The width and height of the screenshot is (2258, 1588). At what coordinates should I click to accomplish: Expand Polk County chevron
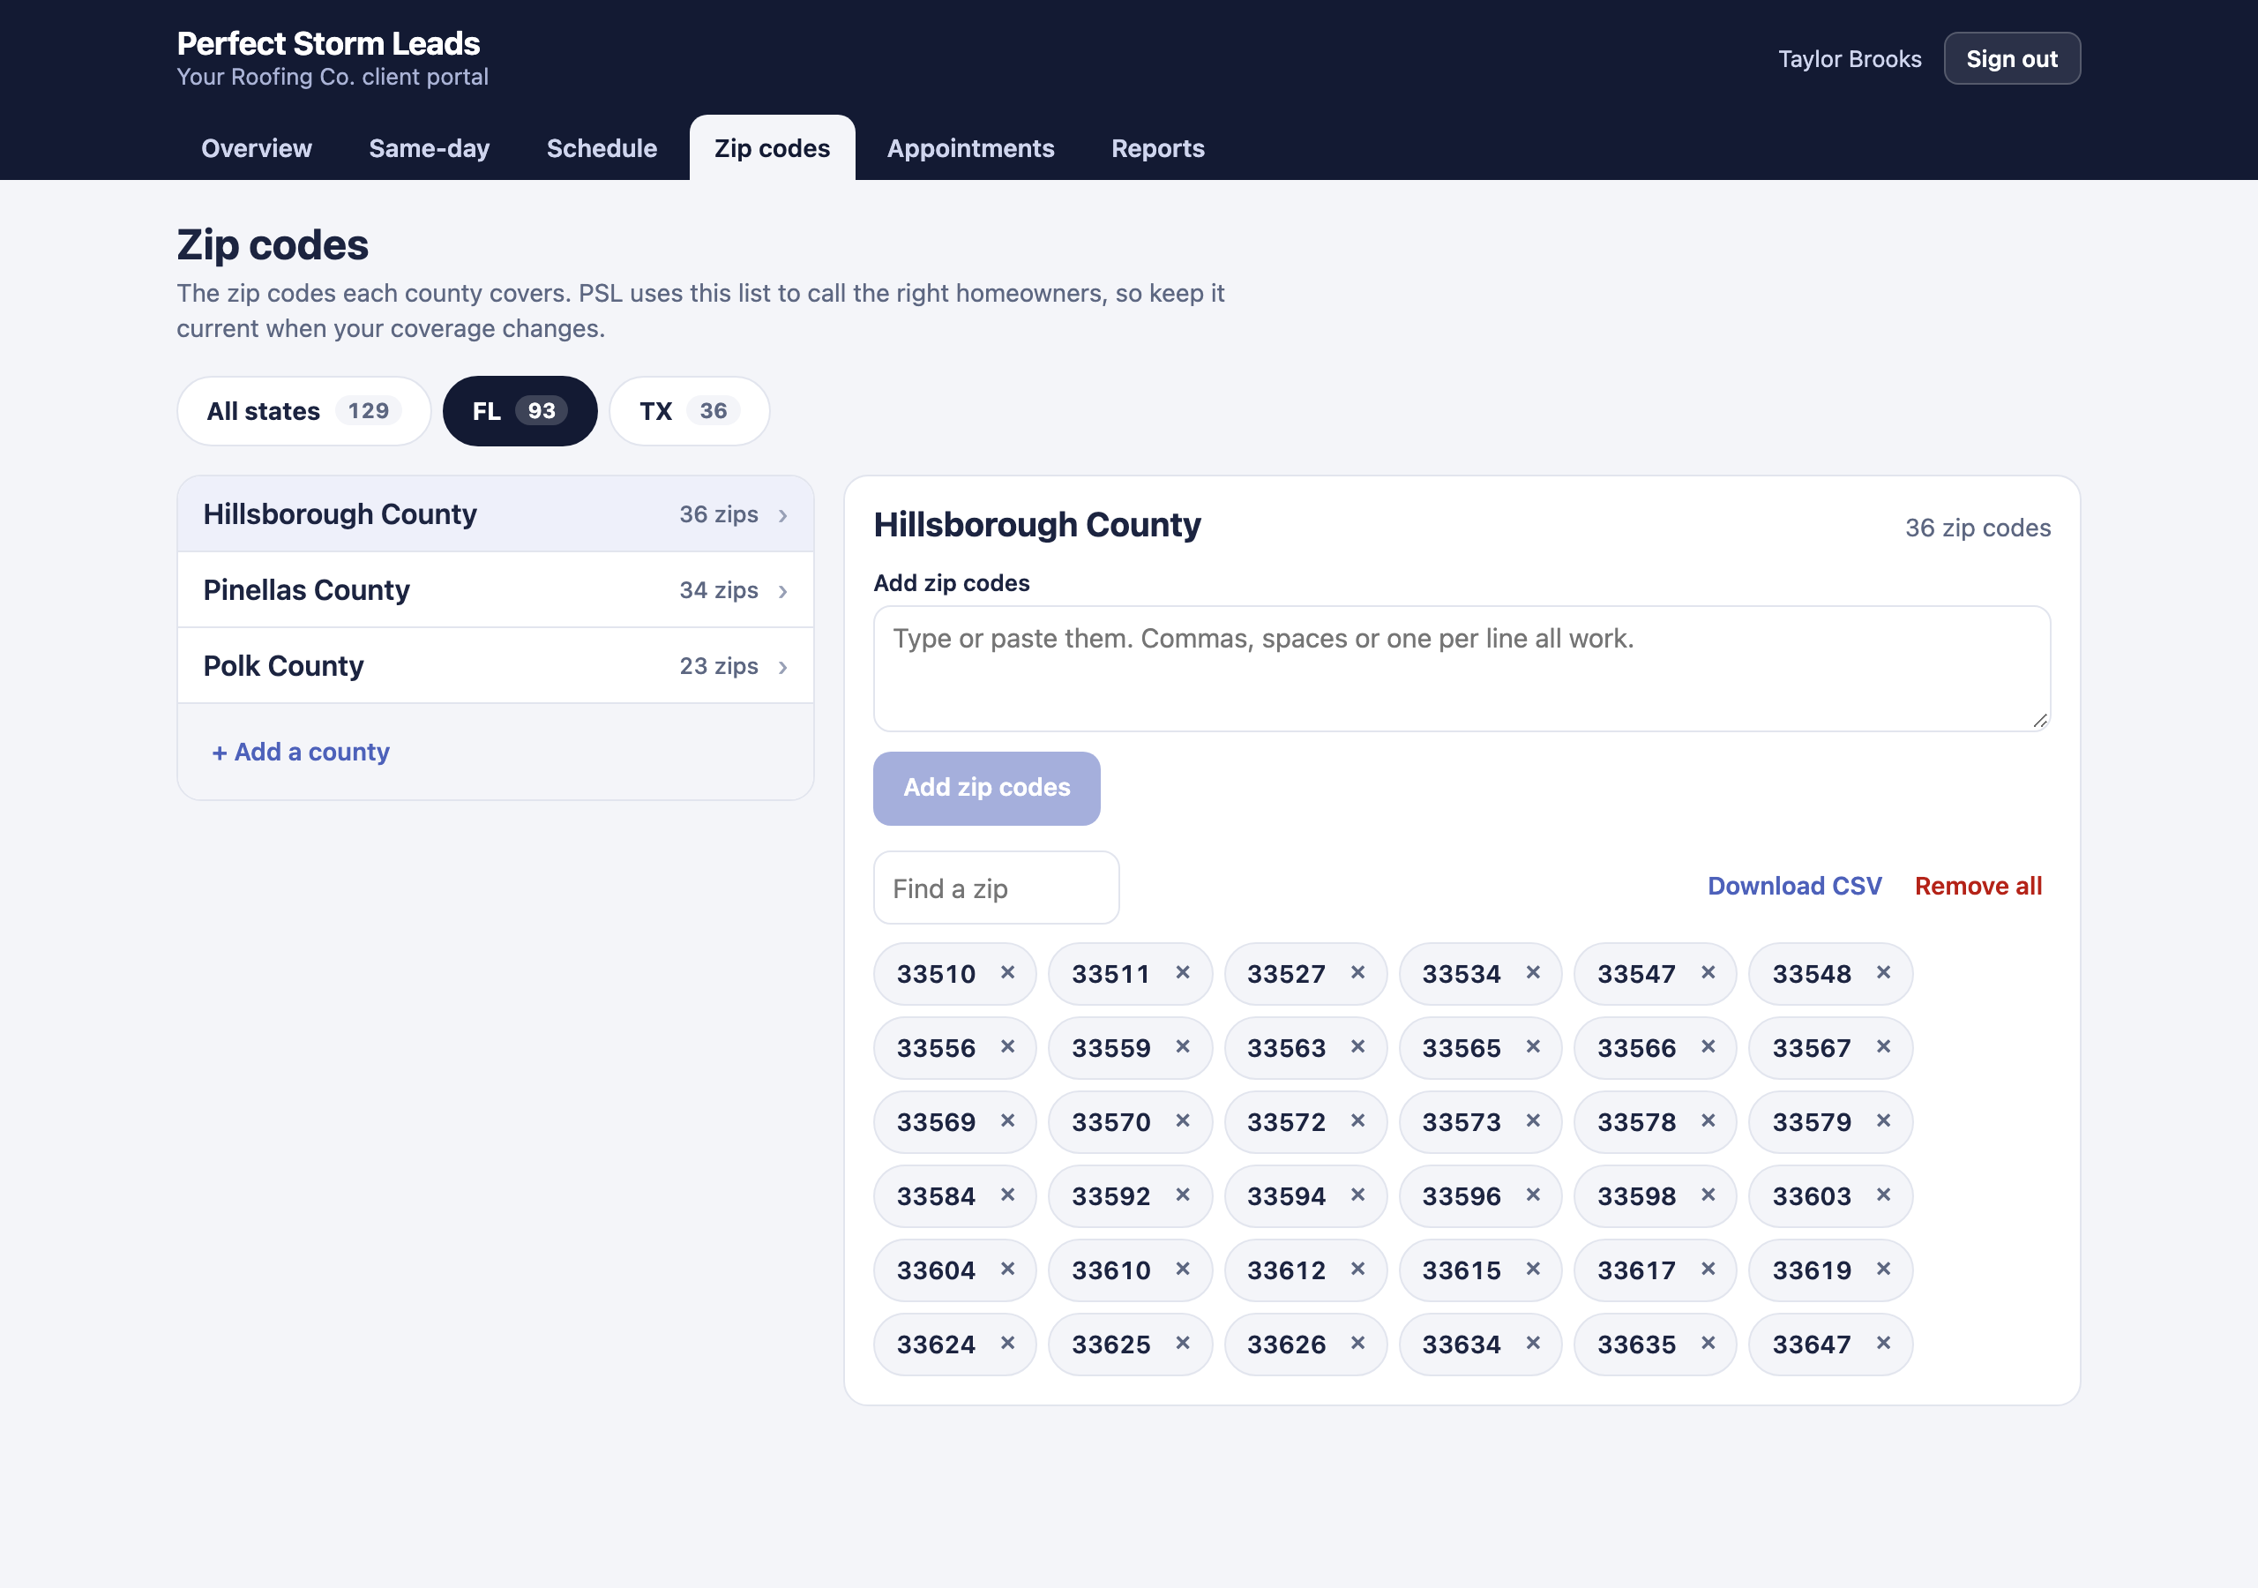[783, 667]
